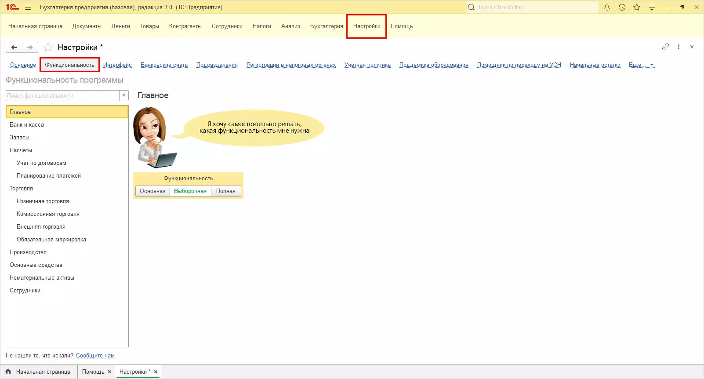
Task: Open the three-dot more actions menu
Action: pyautogui.click(x=679, y=47)
